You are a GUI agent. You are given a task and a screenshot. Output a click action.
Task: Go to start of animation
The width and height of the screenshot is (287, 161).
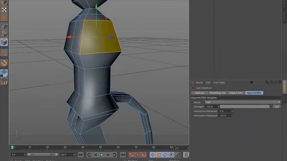click(81, 155)
